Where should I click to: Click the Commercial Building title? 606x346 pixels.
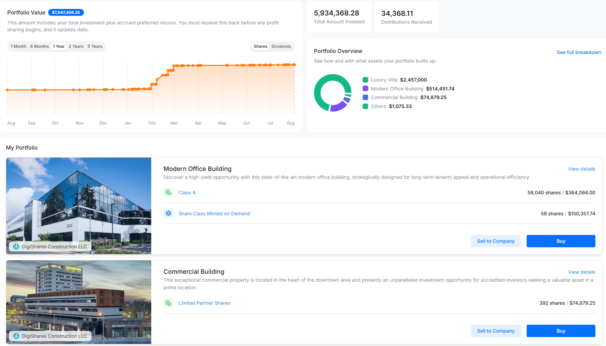coord(194,272)
